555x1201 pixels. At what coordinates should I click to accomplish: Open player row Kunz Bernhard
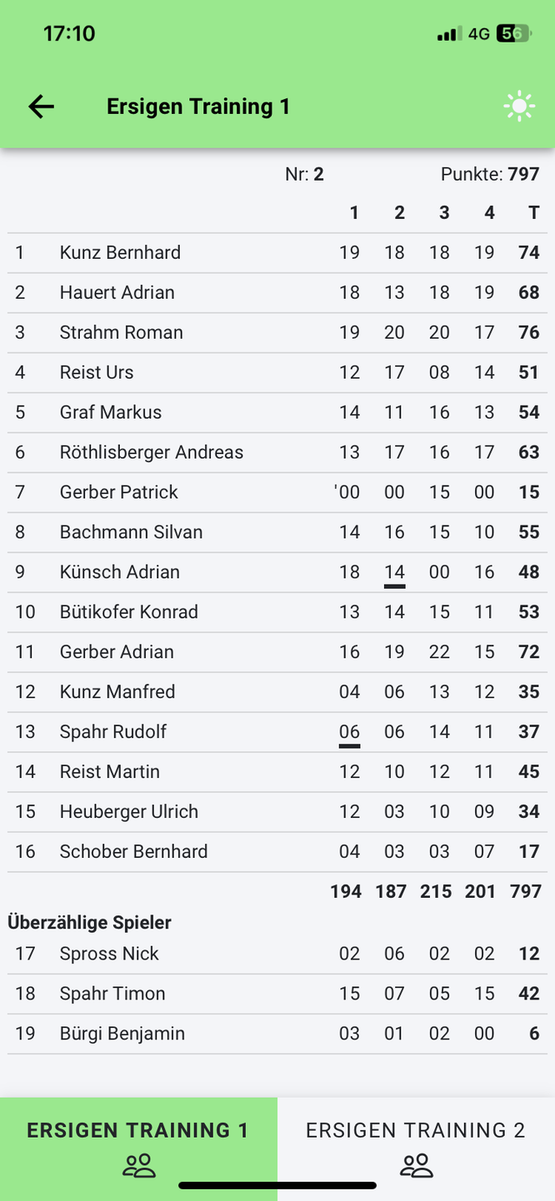pos(120,252)
